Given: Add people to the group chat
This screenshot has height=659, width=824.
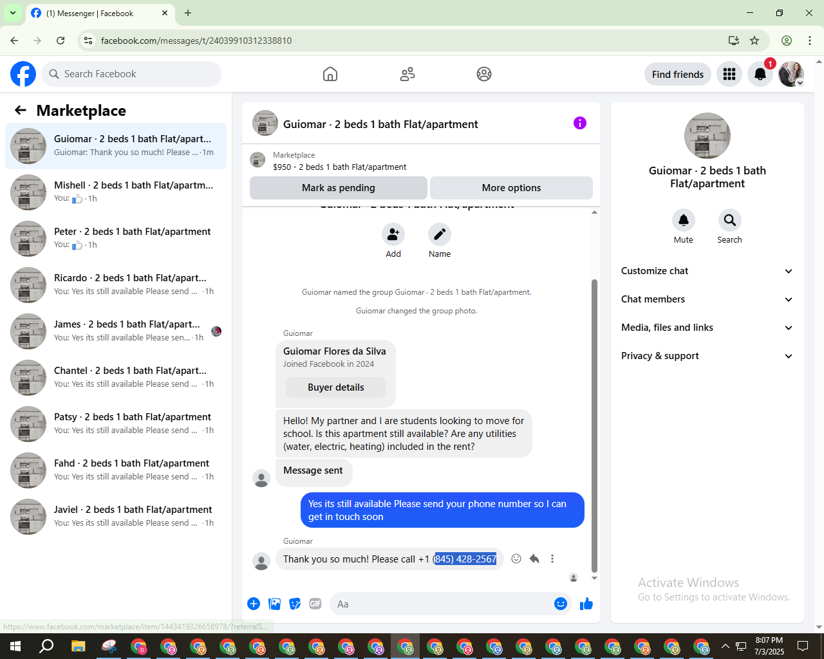Looking at the screenshot, I should coord(393,234).
